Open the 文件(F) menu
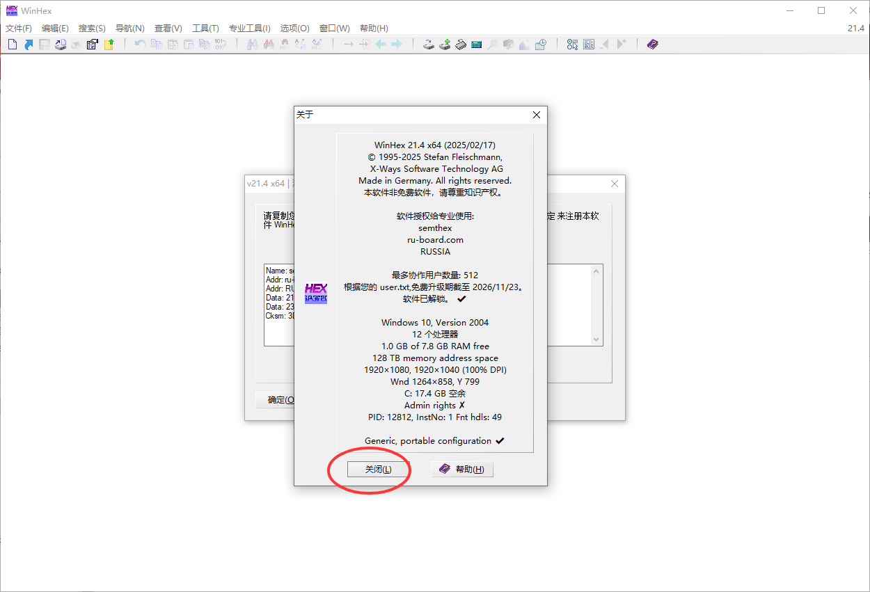Screen dimensions: 870x592 click(19, 29)
